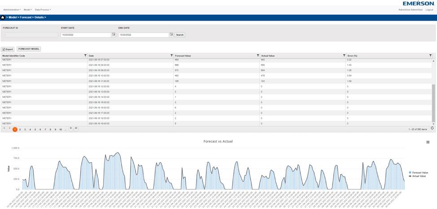Filter the Error (%) column
Viewport: 437px width, 209px height.
(431, 56)
